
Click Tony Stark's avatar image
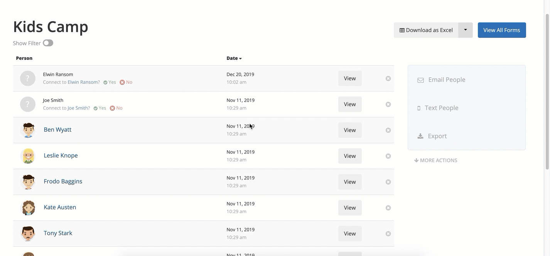(28, 234)
